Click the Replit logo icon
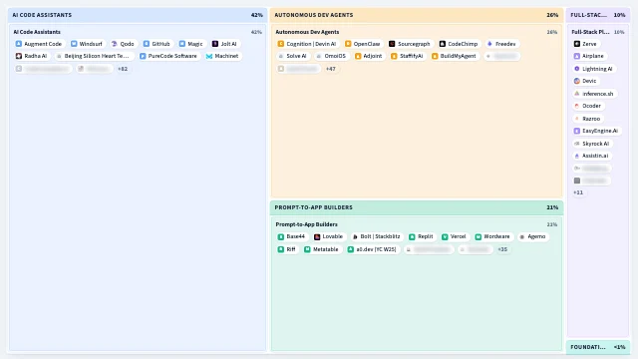This screenshot has height=359, width=638. 412,237
